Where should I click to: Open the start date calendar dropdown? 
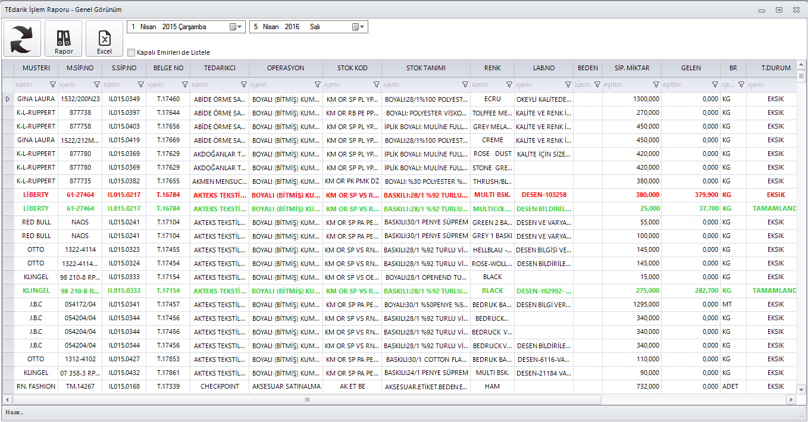[236, 27]
